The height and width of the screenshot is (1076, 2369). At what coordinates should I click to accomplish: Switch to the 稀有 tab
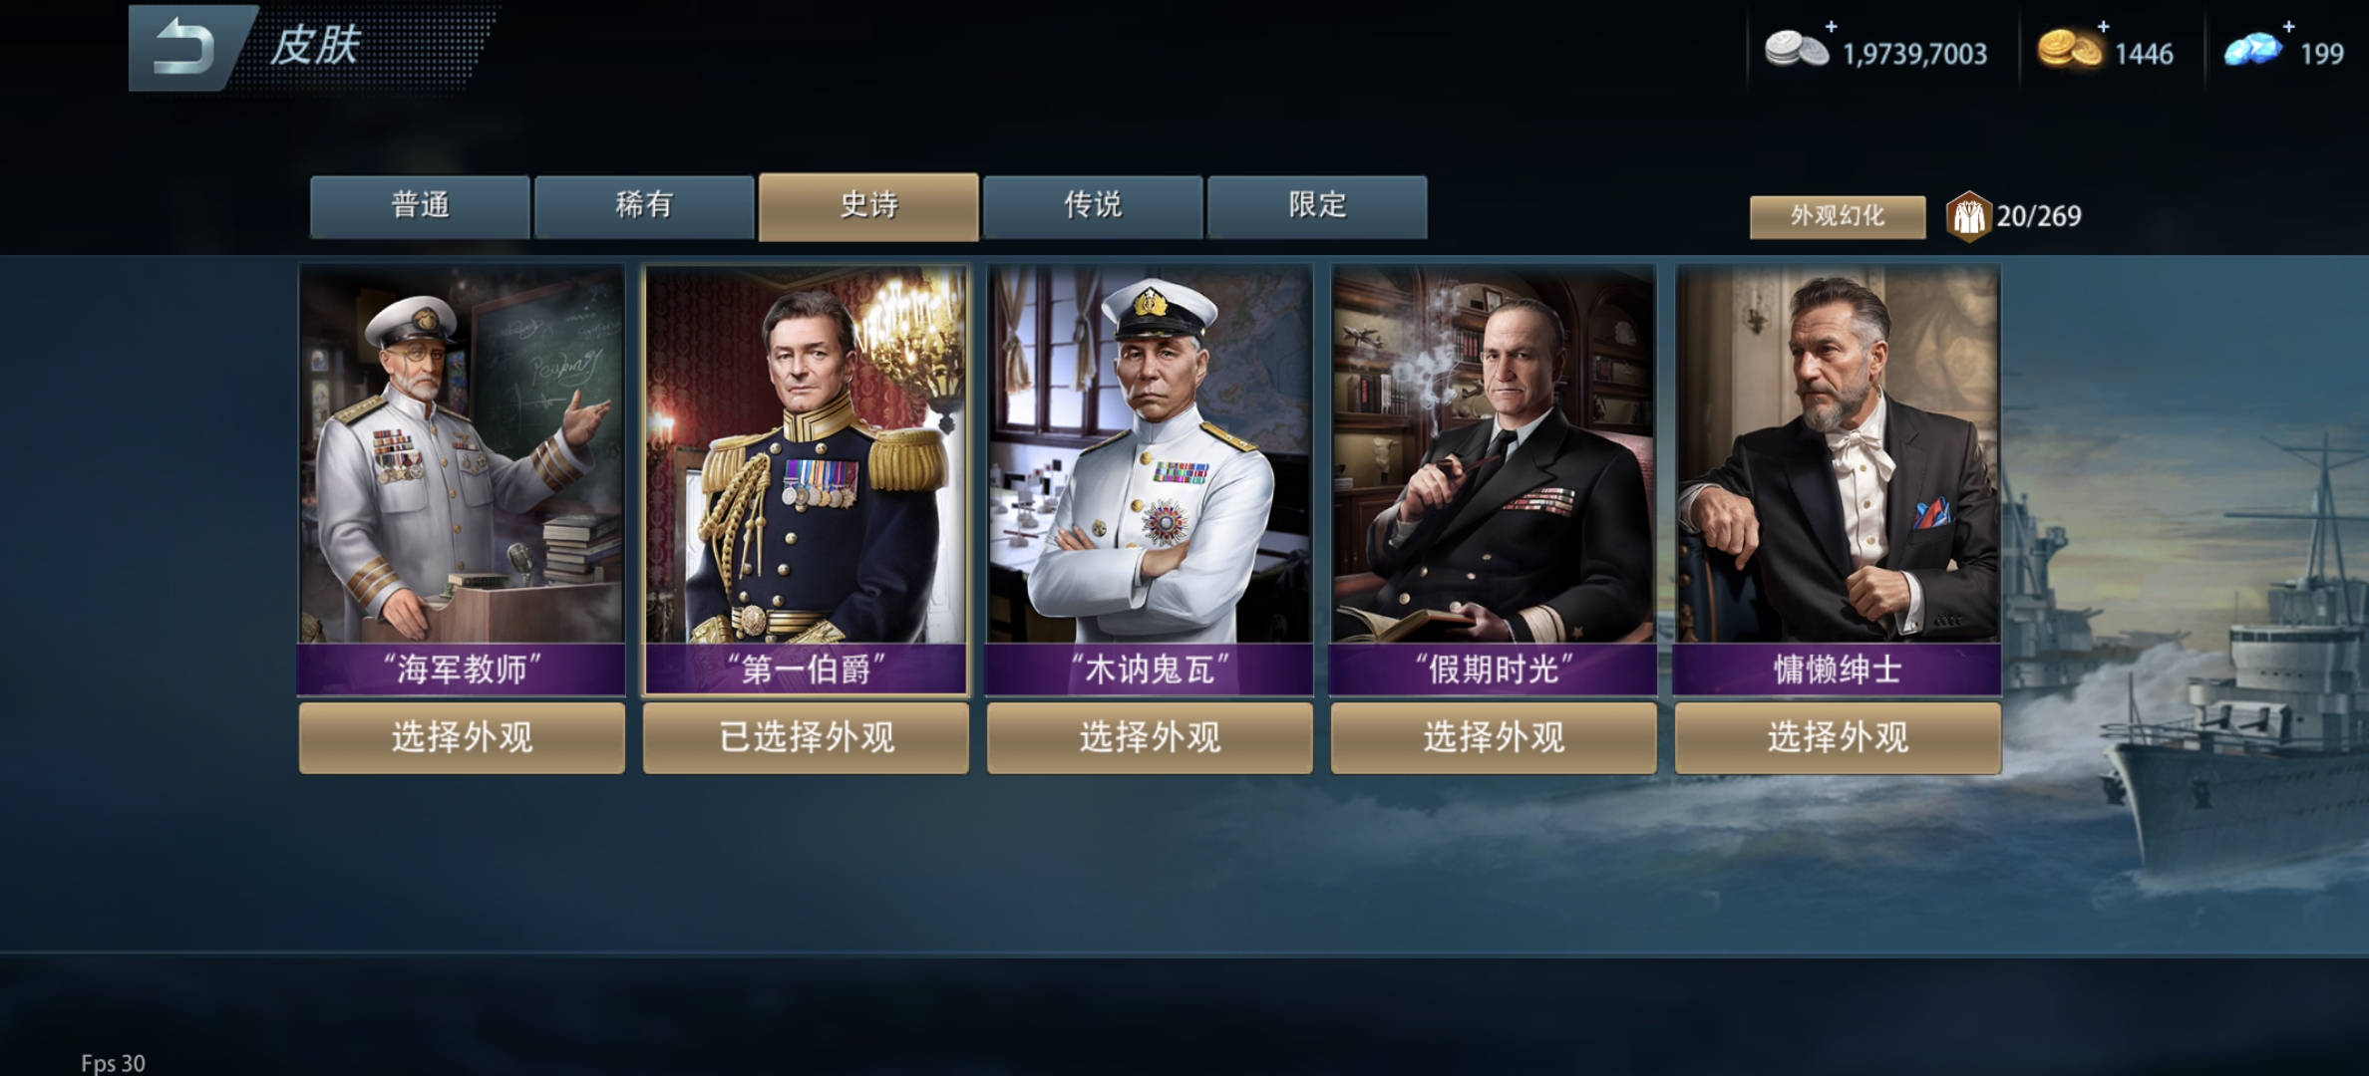(x=644, y=206)
